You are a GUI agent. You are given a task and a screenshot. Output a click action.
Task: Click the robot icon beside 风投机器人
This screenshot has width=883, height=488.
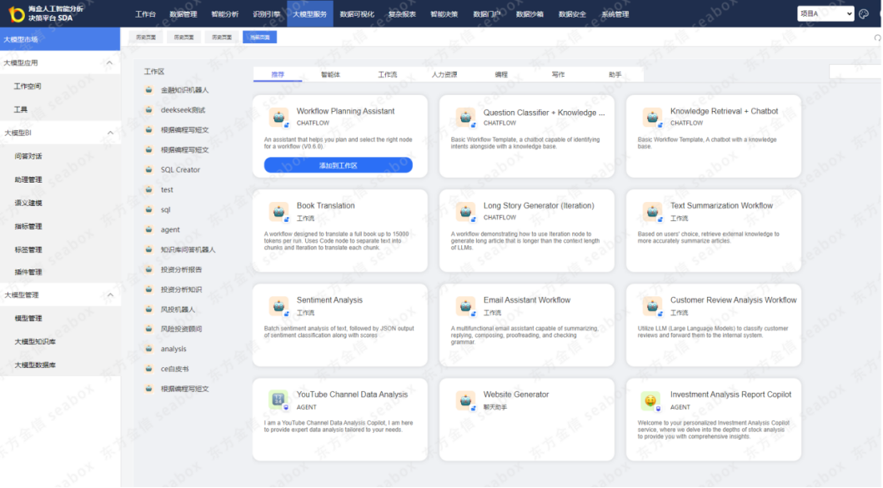(148, 309)
